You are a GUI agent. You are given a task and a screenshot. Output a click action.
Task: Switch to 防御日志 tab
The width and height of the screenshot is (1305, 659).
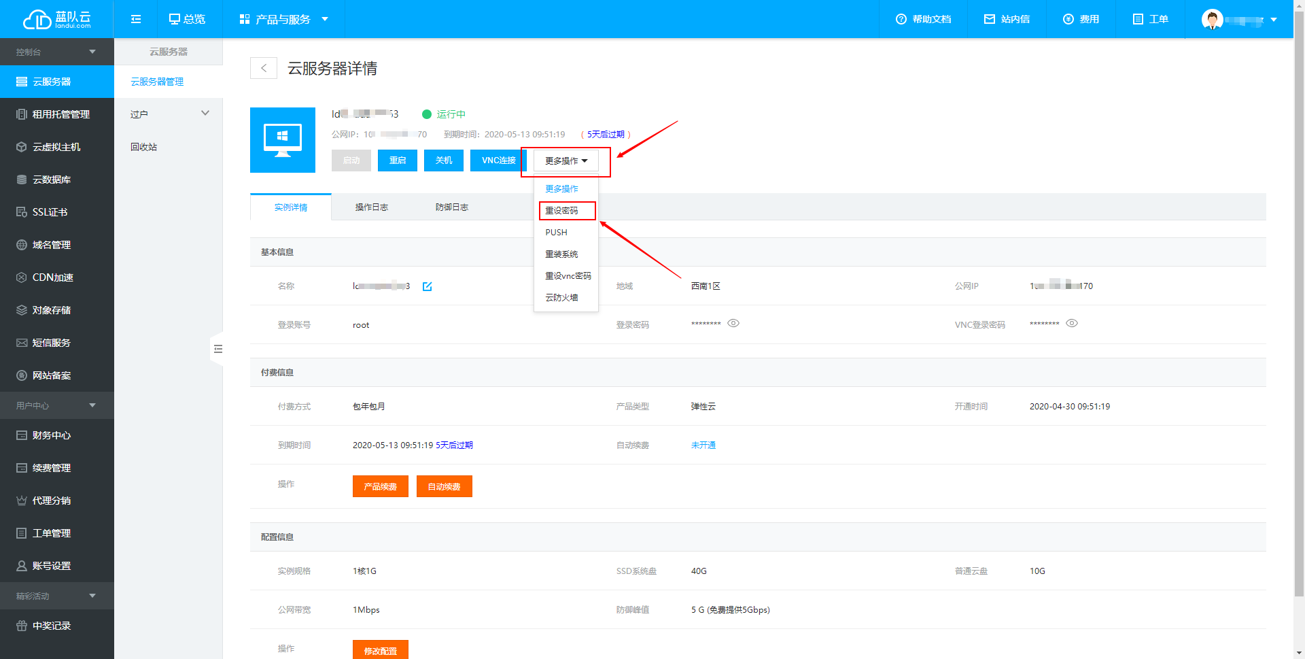point(452,207)
